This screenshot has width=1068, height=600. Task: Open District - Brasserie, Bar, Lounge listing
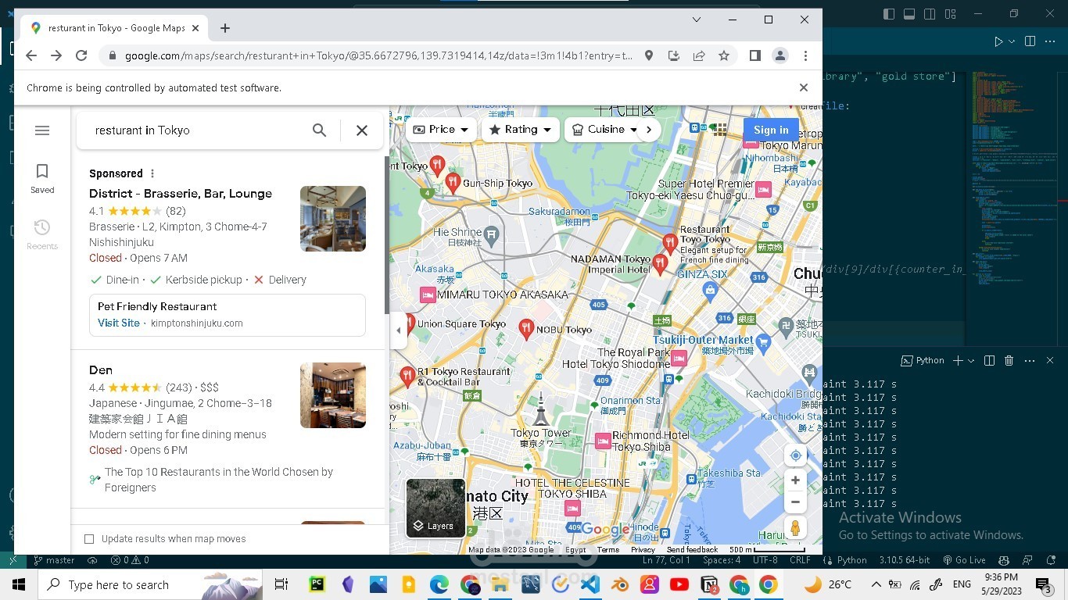181,194
